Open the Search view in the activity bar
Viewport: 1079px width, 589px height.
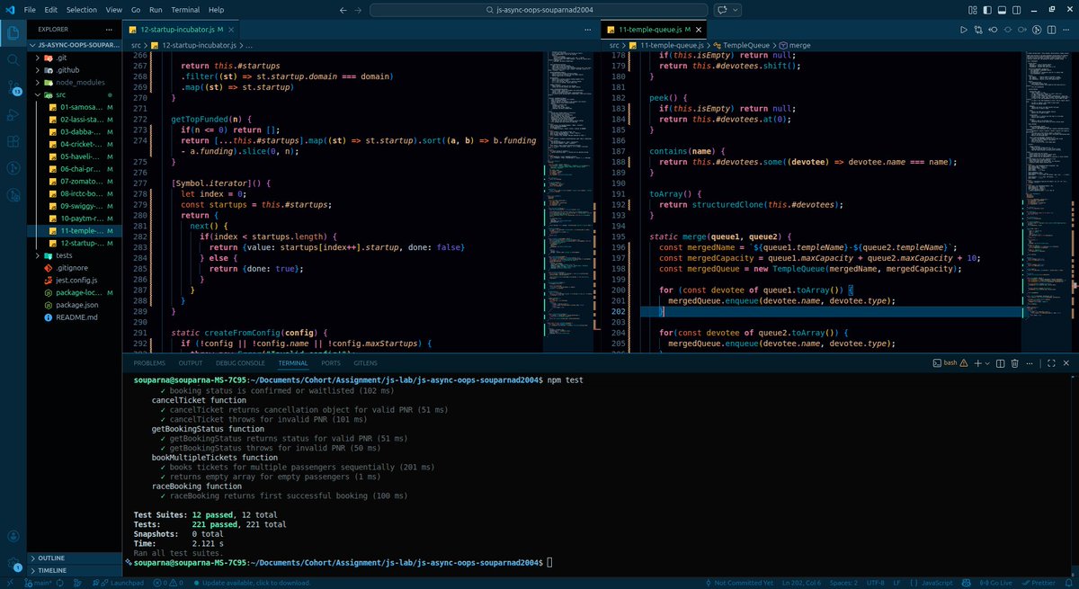pyautogui.click(x=13, y=60)
